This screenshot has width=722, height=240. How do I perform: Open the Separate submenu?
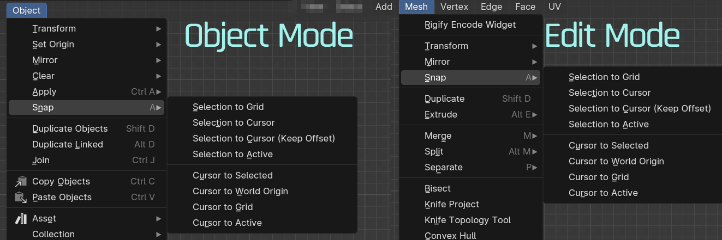534,167
